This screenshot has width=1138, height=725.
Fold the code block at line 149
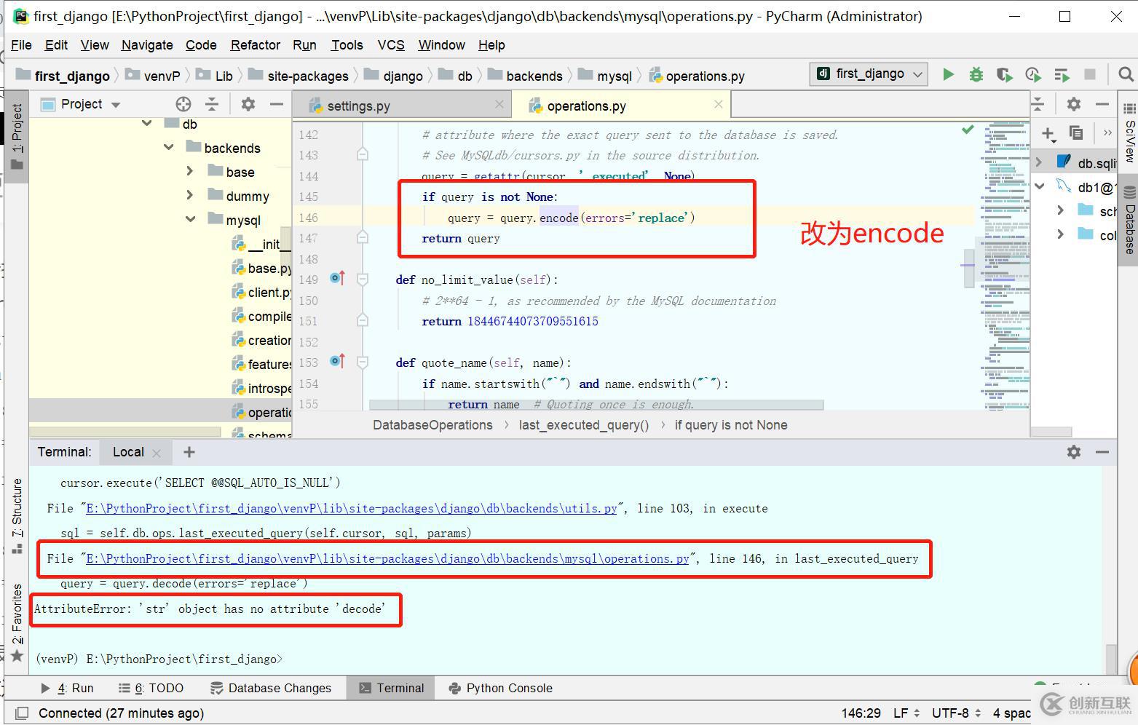(363, 280)
